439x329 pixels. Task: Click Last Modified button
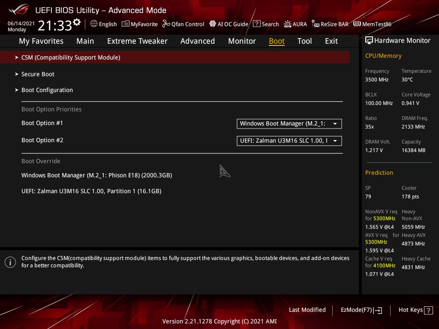click(307, 310)
